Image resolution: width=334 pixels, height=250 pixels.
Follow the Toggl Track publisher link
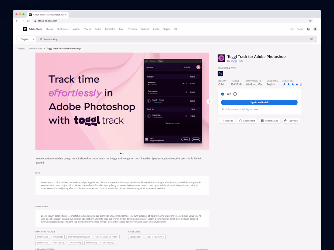237,61
